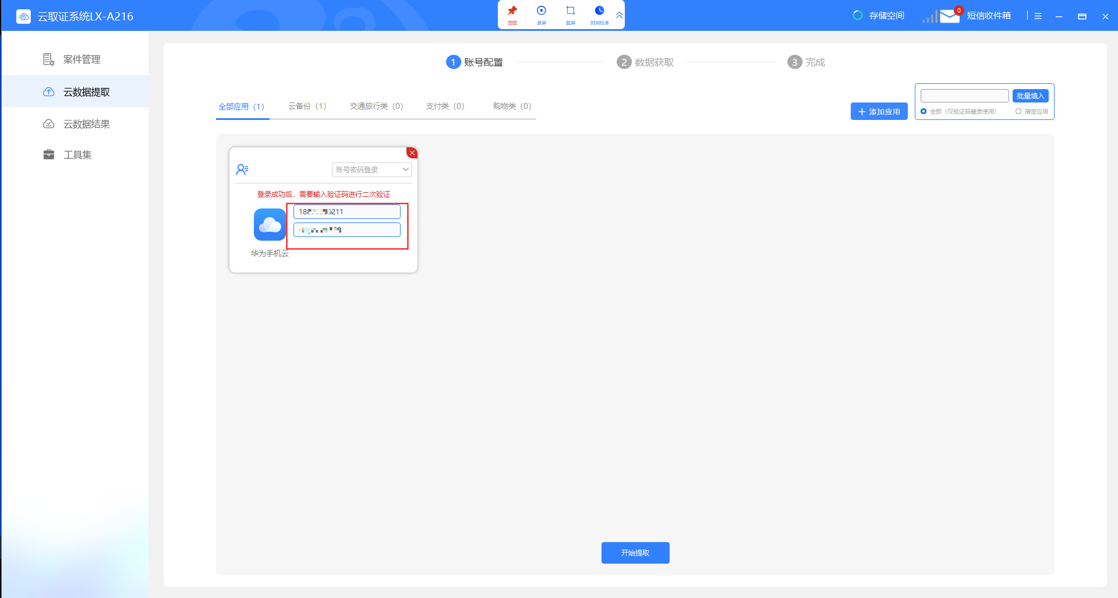
Task: Open 账号密码登录 login type dropdown
Action: pos(372,169)
